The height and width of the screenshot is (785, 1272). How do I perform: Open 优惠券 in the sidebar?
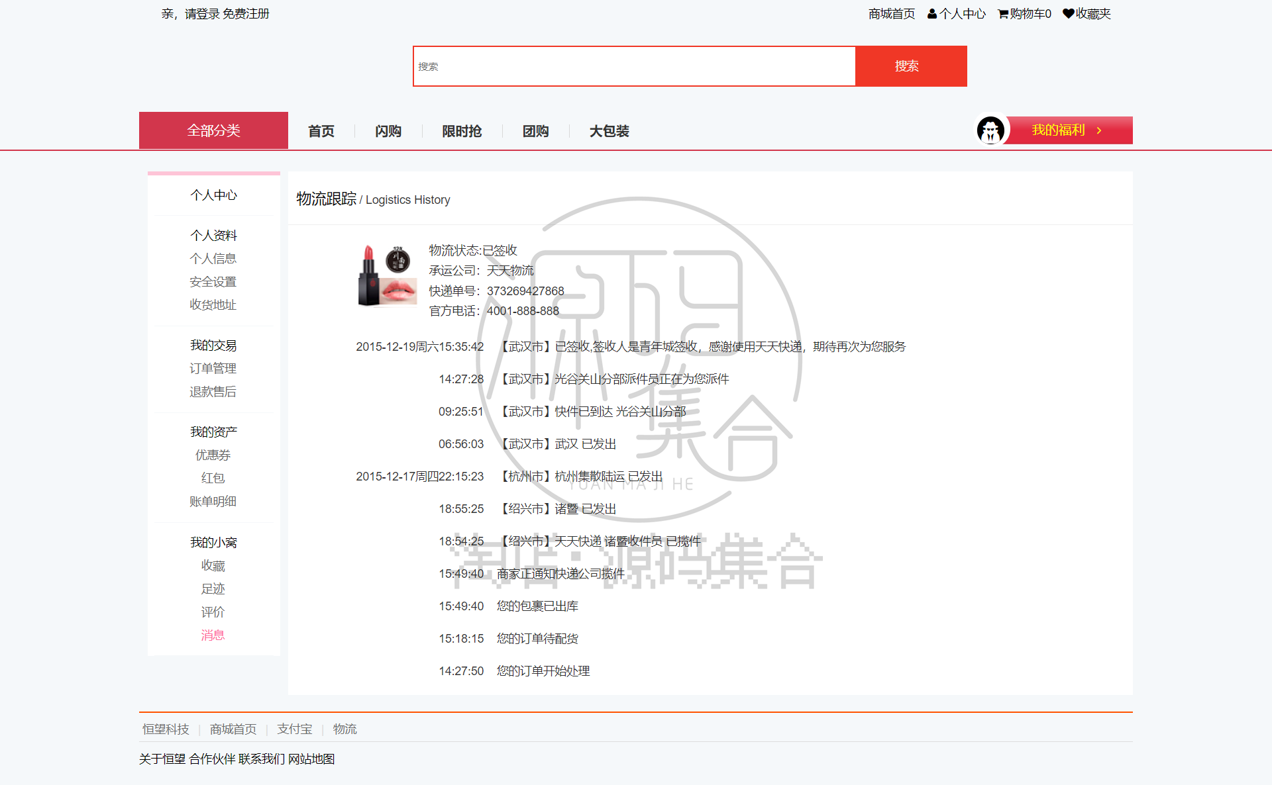coord(213,455)
